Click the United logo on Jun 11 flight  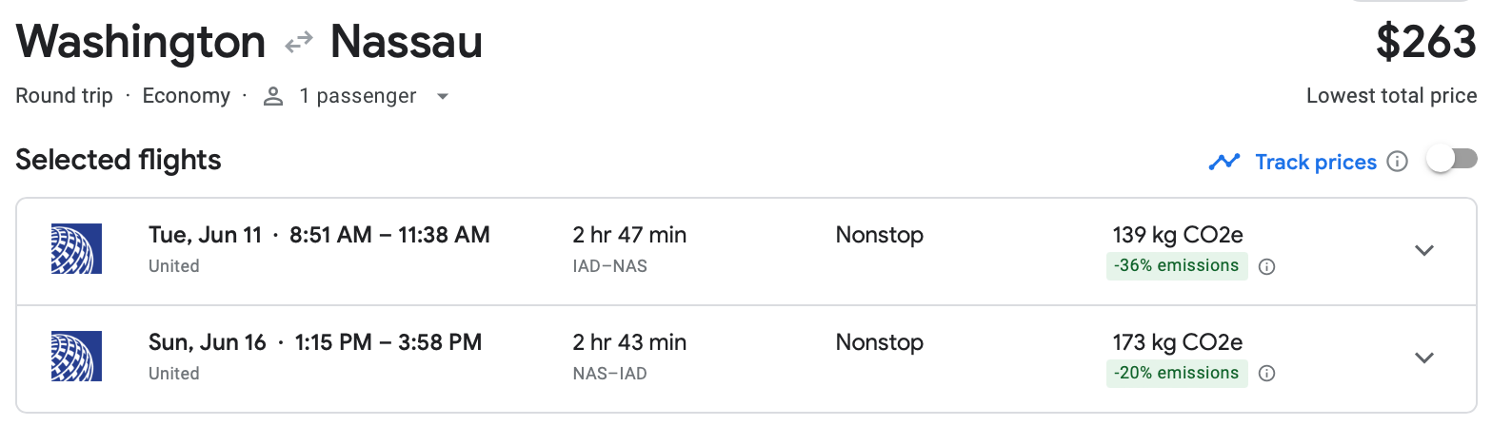click(76, 249)
